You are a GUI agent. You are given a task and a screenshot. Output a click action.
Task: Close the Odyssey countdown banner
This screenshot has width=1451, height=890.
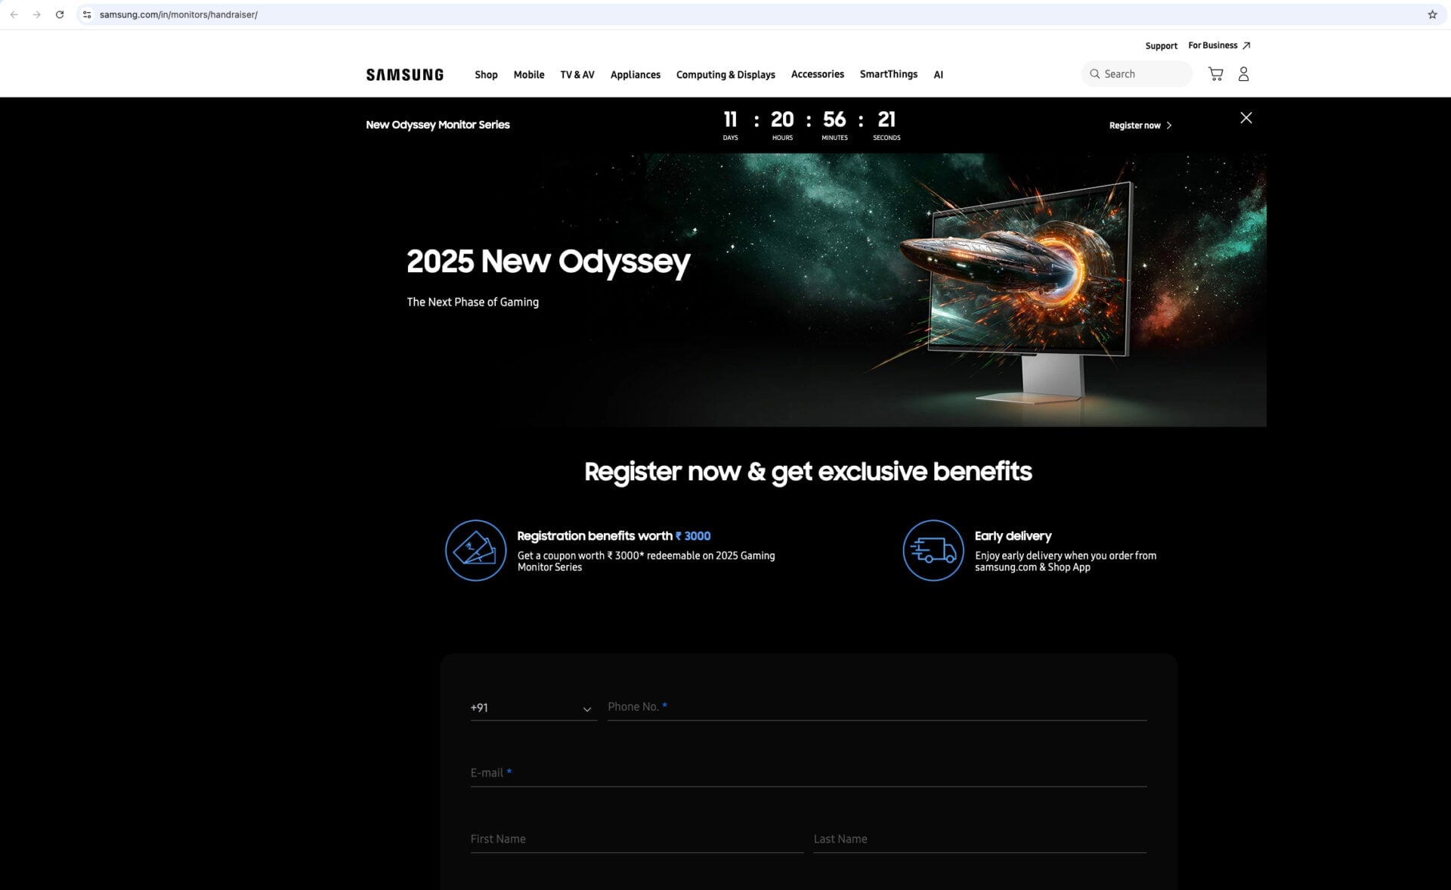(x=1245, y=118)
